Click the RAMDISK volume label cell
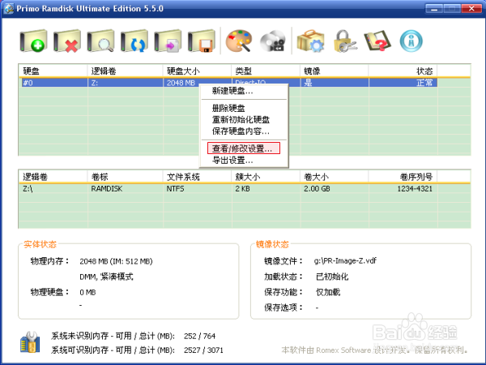Viewport: 486px width, 365px height. click(107, 189)
